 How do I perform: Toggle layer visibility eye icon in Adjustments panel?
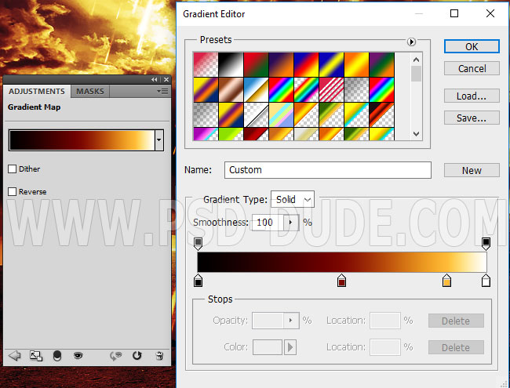coord(78,356)
